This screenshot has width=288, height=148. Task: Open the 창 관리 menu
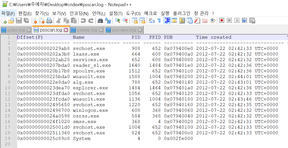click(201, 13)
